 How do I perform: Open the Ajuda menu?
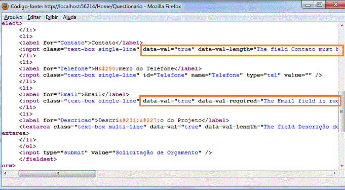pyautogui.click(x=69, y=17)
